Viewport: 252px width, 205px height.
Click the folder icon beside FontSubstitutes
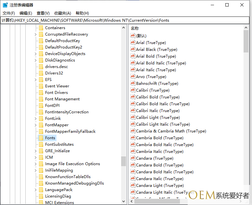tap(41, 144)
